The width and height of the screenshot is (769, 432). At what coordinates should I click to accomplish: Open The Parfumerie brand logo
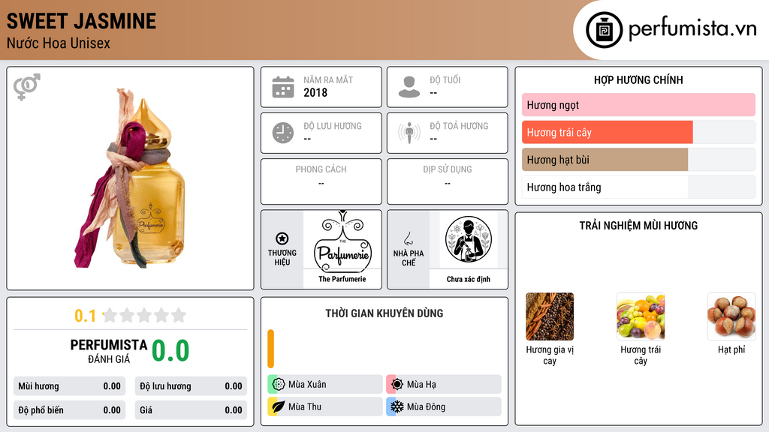[x=342, y=241]
